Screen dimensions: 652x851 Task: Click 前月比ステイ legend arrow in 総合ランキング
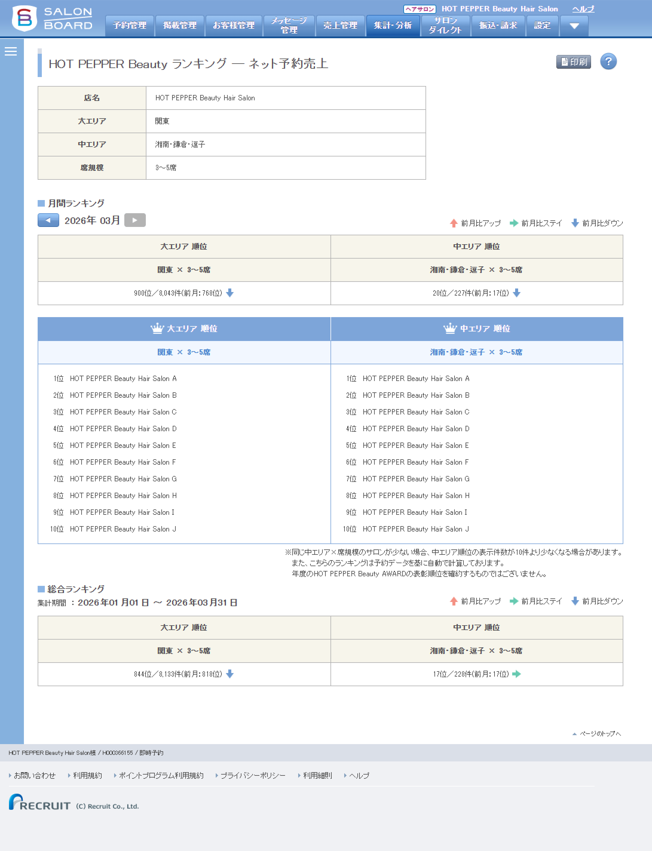(x=514, y=601)
